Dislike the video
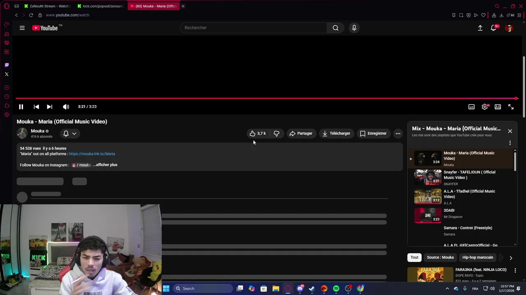Image resolution: width=526 pixels, height=295 pixels. 277,134
